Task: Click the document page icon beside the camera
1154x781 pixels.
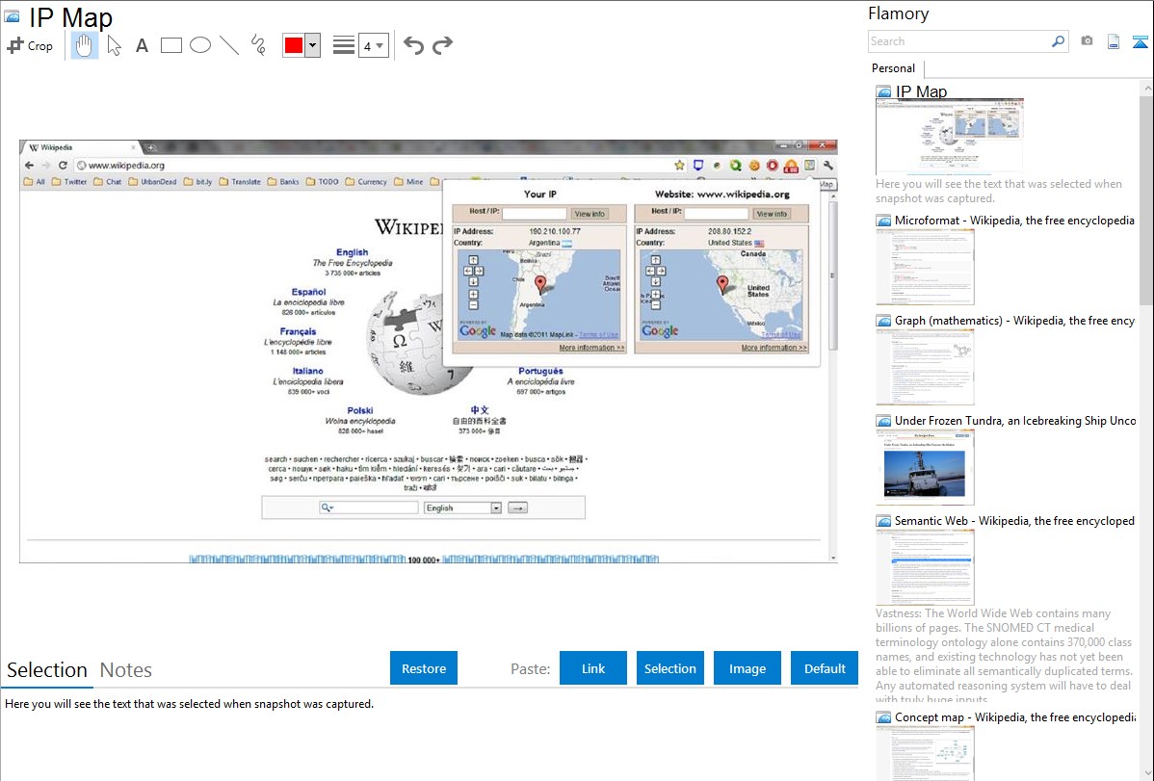Action: coord(1114,41)
